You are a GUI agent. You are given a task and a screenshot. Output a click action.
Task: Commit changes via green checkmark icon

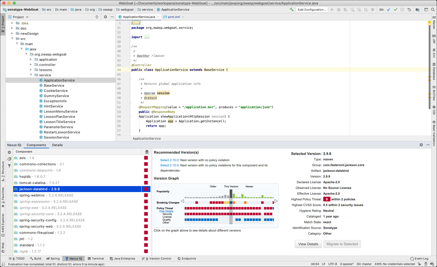[x=396, y=10]
